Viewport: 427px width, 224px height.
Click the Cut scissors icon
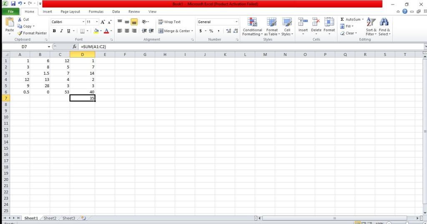point(20,19)
